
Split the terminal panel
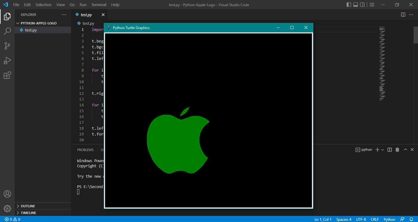(x=390, y=150)
